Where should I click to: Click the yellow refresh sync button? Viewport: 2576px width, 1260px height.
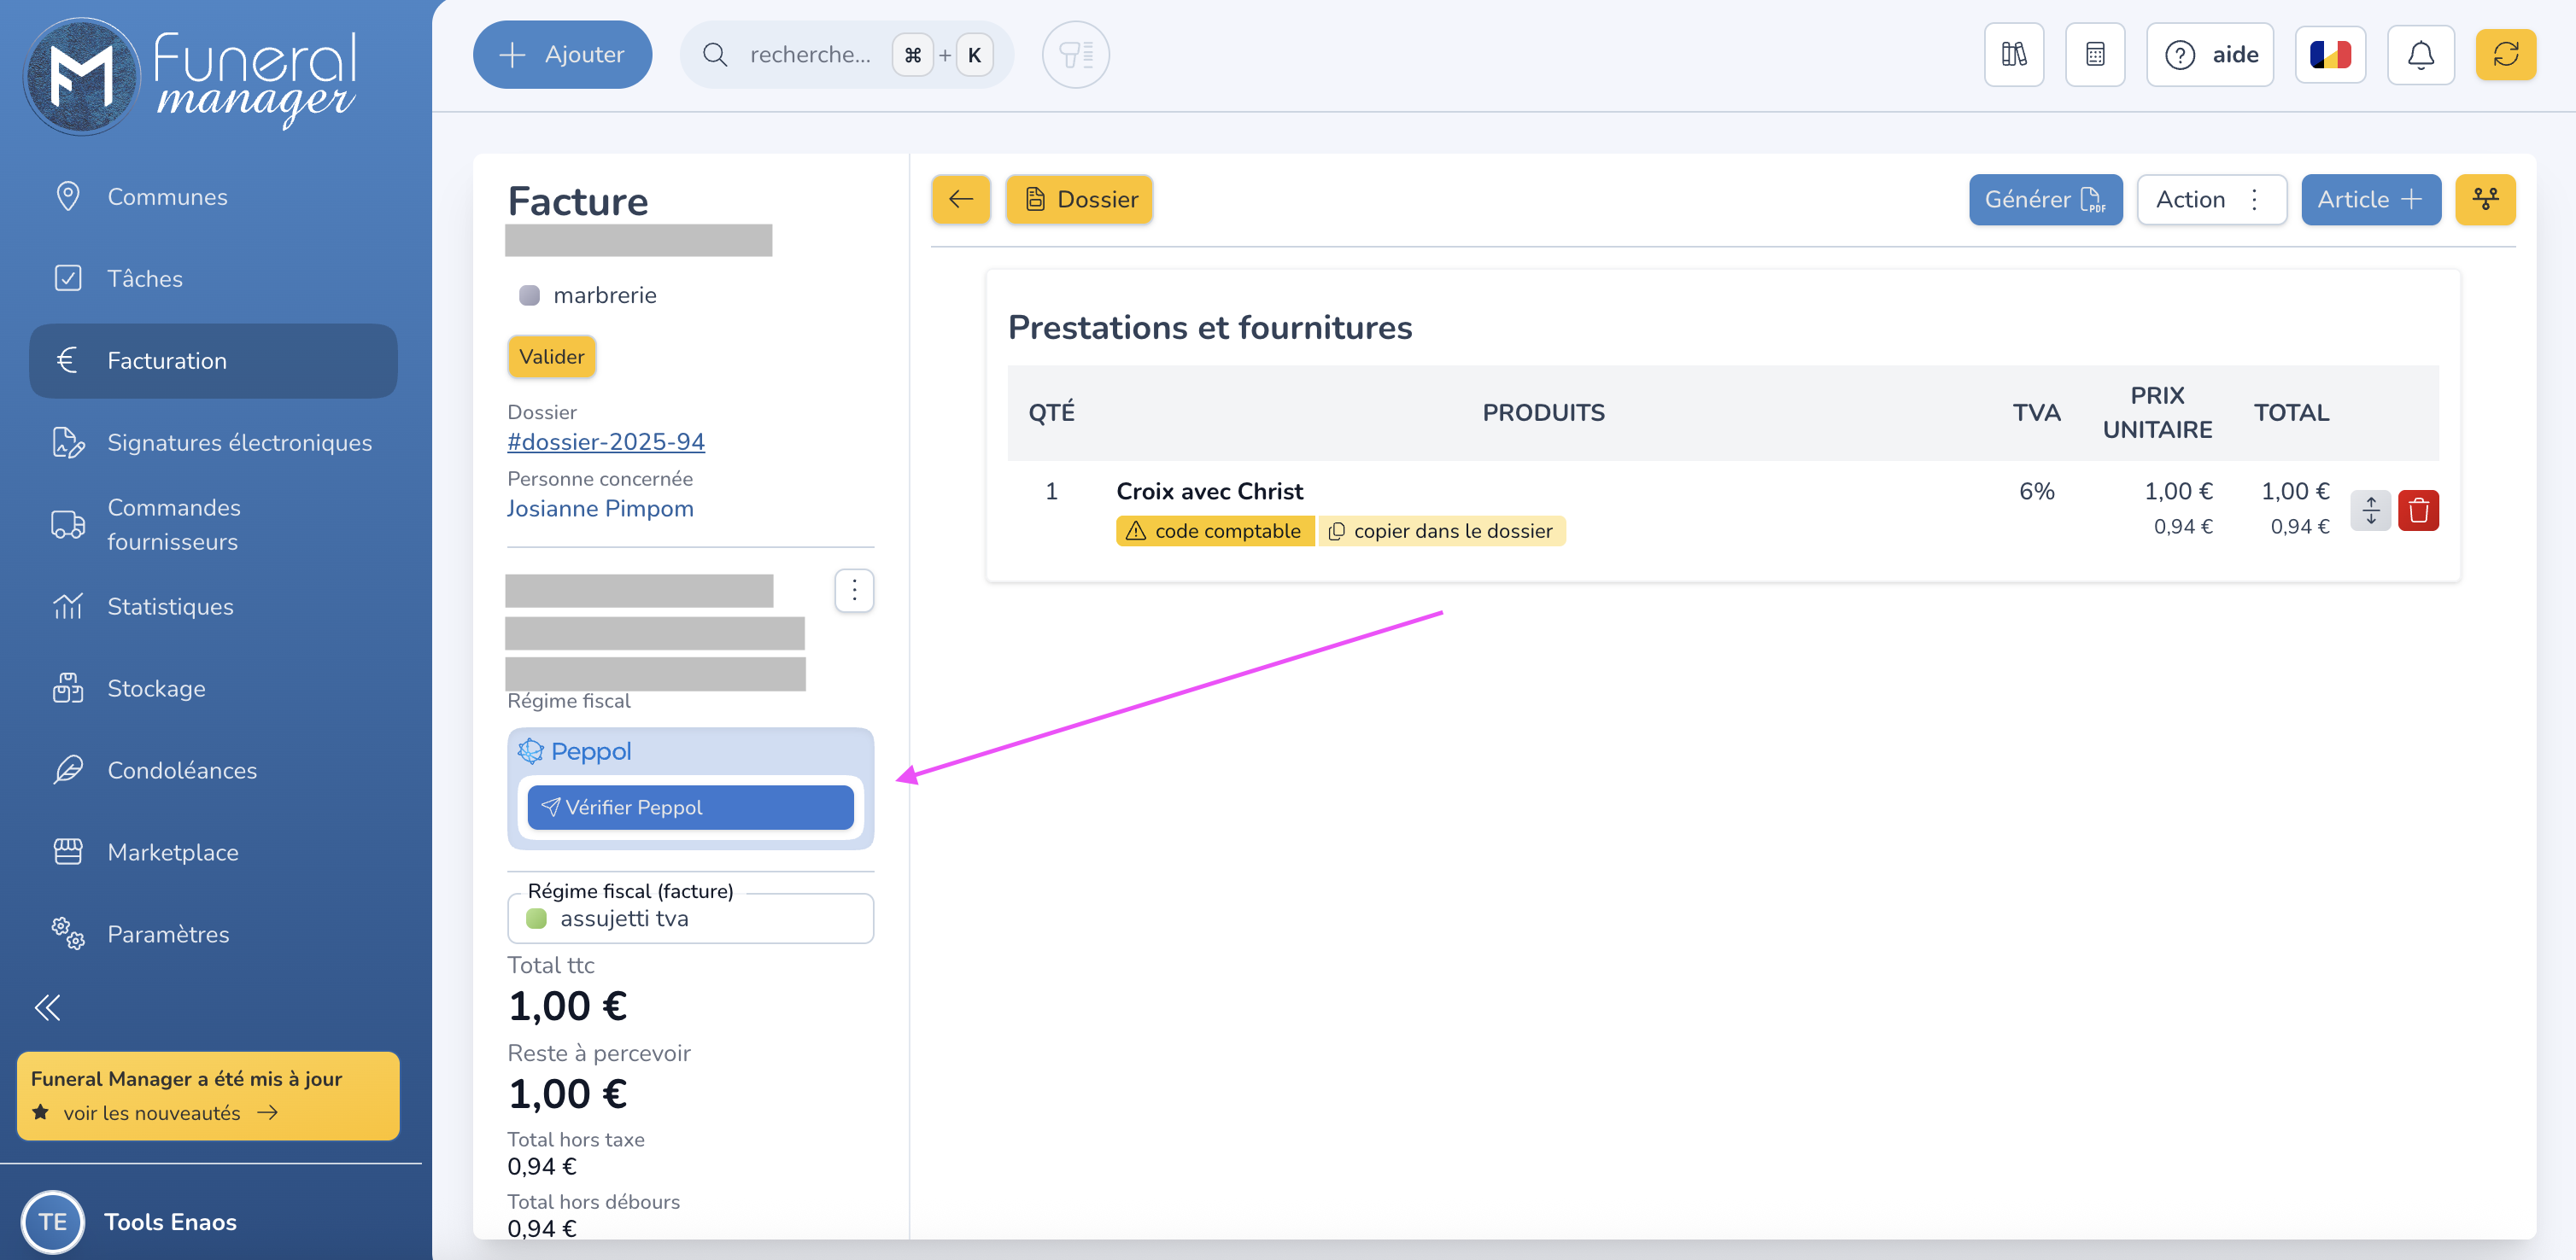click(x=2505, y=55)
